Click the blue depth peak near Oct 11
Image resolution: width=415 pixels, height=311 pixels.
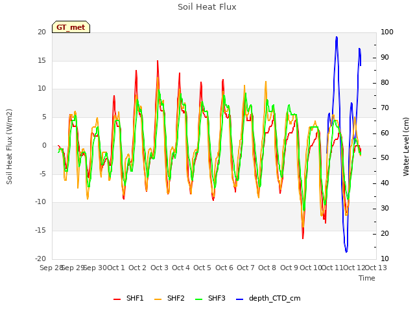pyautogui.click(x=337, y=38)
